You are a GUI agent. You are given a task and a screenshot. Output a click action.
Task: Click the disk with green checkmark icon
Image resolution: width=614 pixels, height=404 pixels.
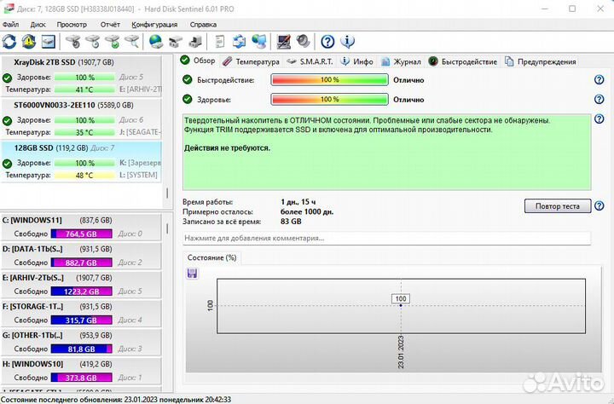(x=113, y=41)
